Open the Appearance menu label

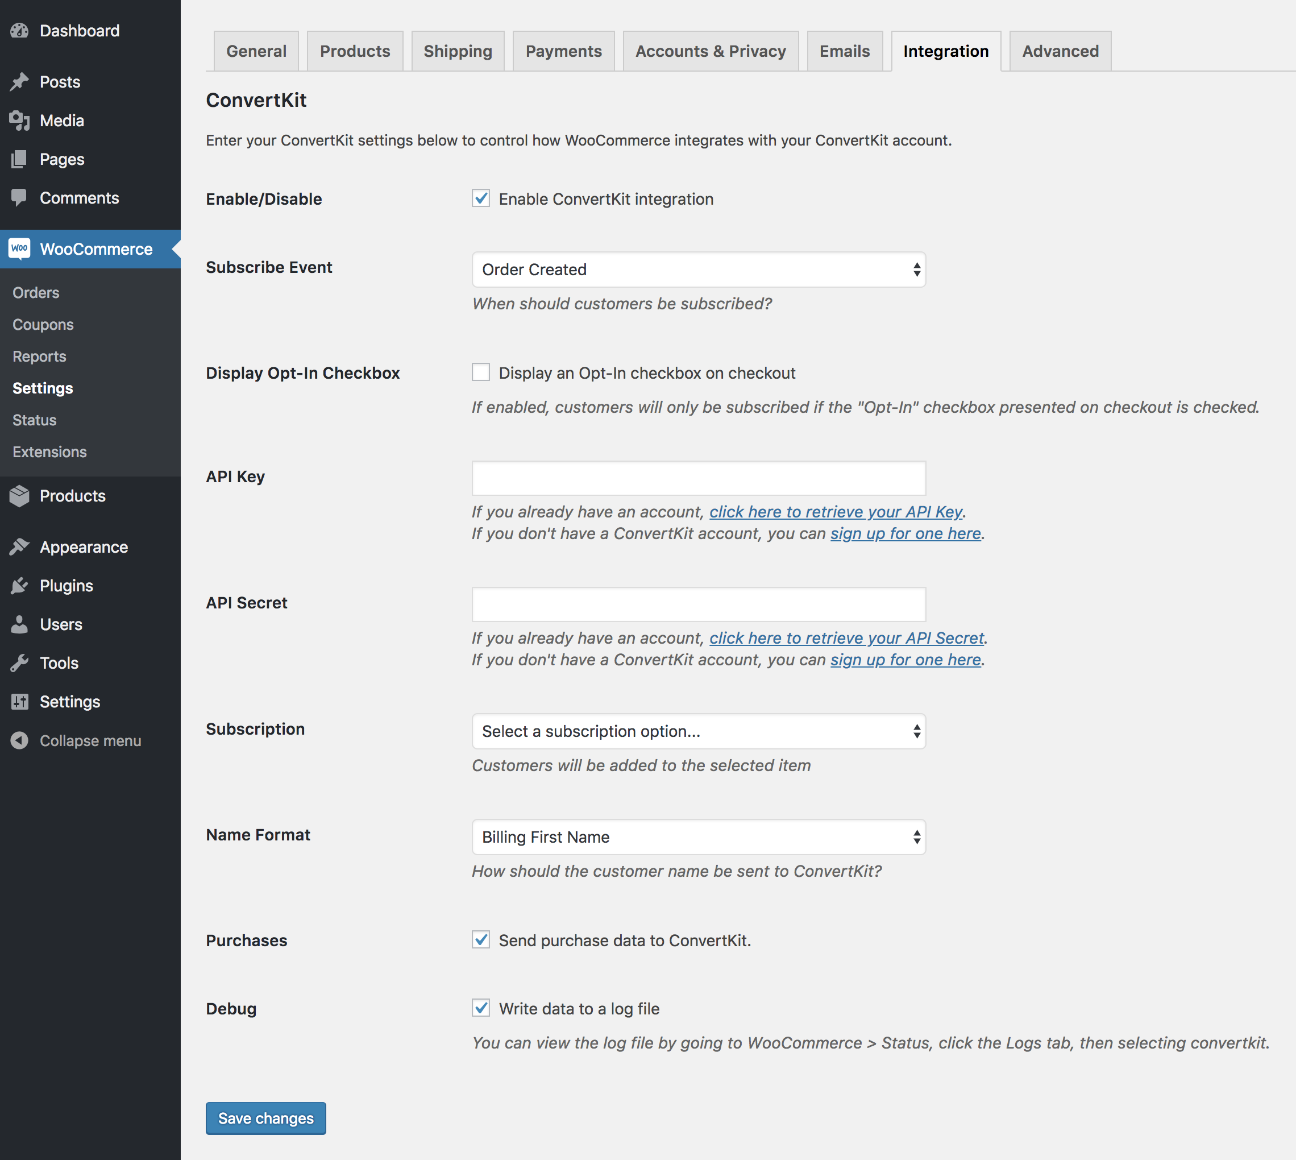pos(84,547)
